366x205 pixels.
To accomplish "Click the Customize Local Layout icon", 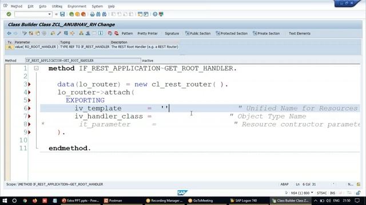I will (x=161, y=14).
